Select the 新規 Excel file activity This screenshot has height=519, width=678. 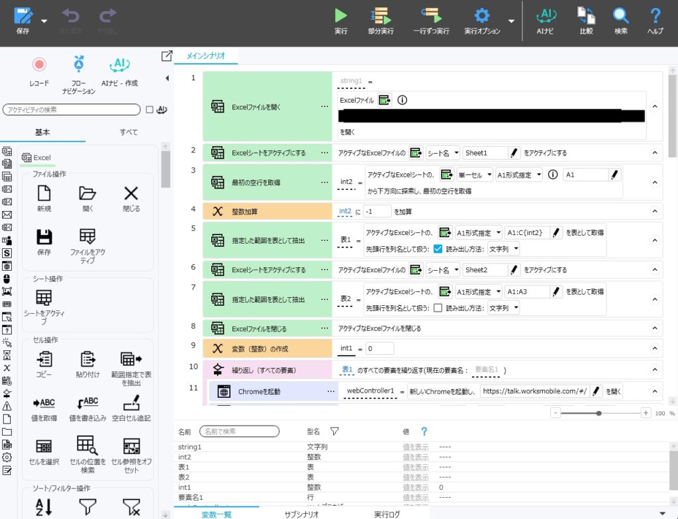tap(44, 198)
